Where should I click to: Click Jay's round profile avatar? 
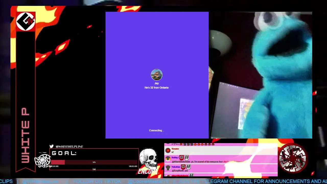(x=157, y=75)
